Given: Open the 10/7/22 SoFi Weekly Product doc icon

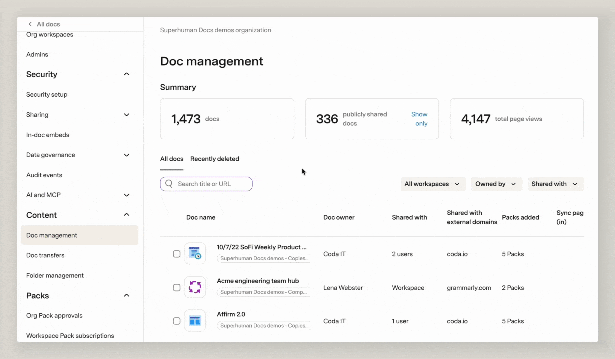Looking at the screenshot, I should 195,253.
